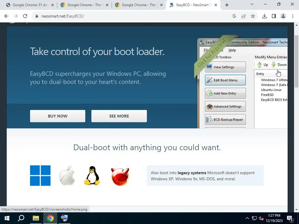This screenshot has width=299, height=224.
Task: Open taskbar search magnifier
Action: coord(21,218)
